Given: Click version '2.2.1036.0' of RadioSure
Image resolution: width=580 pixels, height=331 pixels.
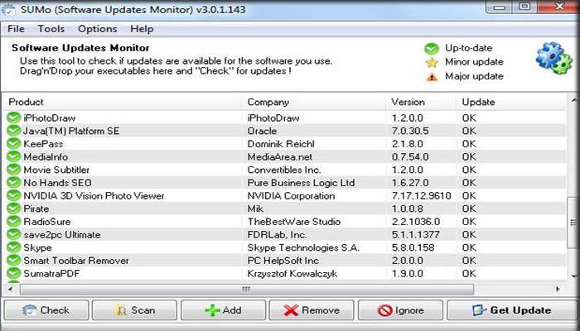Looking at the screenshot, I should 416,222.
